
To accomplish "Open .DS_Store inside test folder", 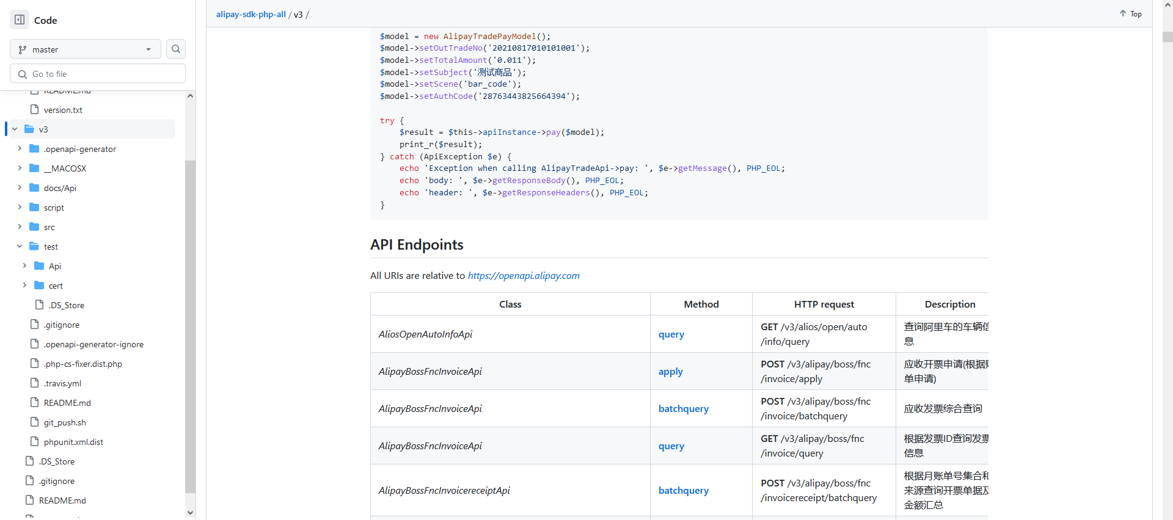I will [x=67, y=305].
